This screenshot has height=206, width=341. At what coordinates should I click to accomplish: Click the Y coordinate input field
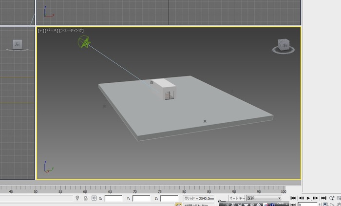(141, 199)
